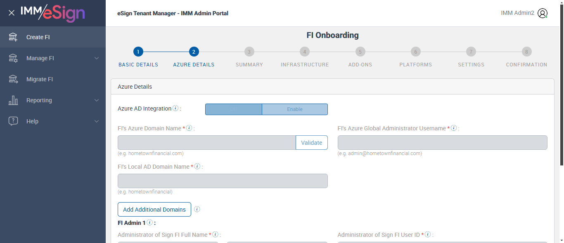Show info for Administrator Full Name
The height and width of the screenshot is (243, 564).
(215, 235)
